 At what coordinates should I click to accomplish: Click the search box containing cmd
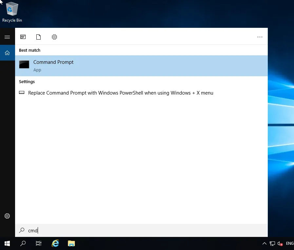(x=141, y=230)
